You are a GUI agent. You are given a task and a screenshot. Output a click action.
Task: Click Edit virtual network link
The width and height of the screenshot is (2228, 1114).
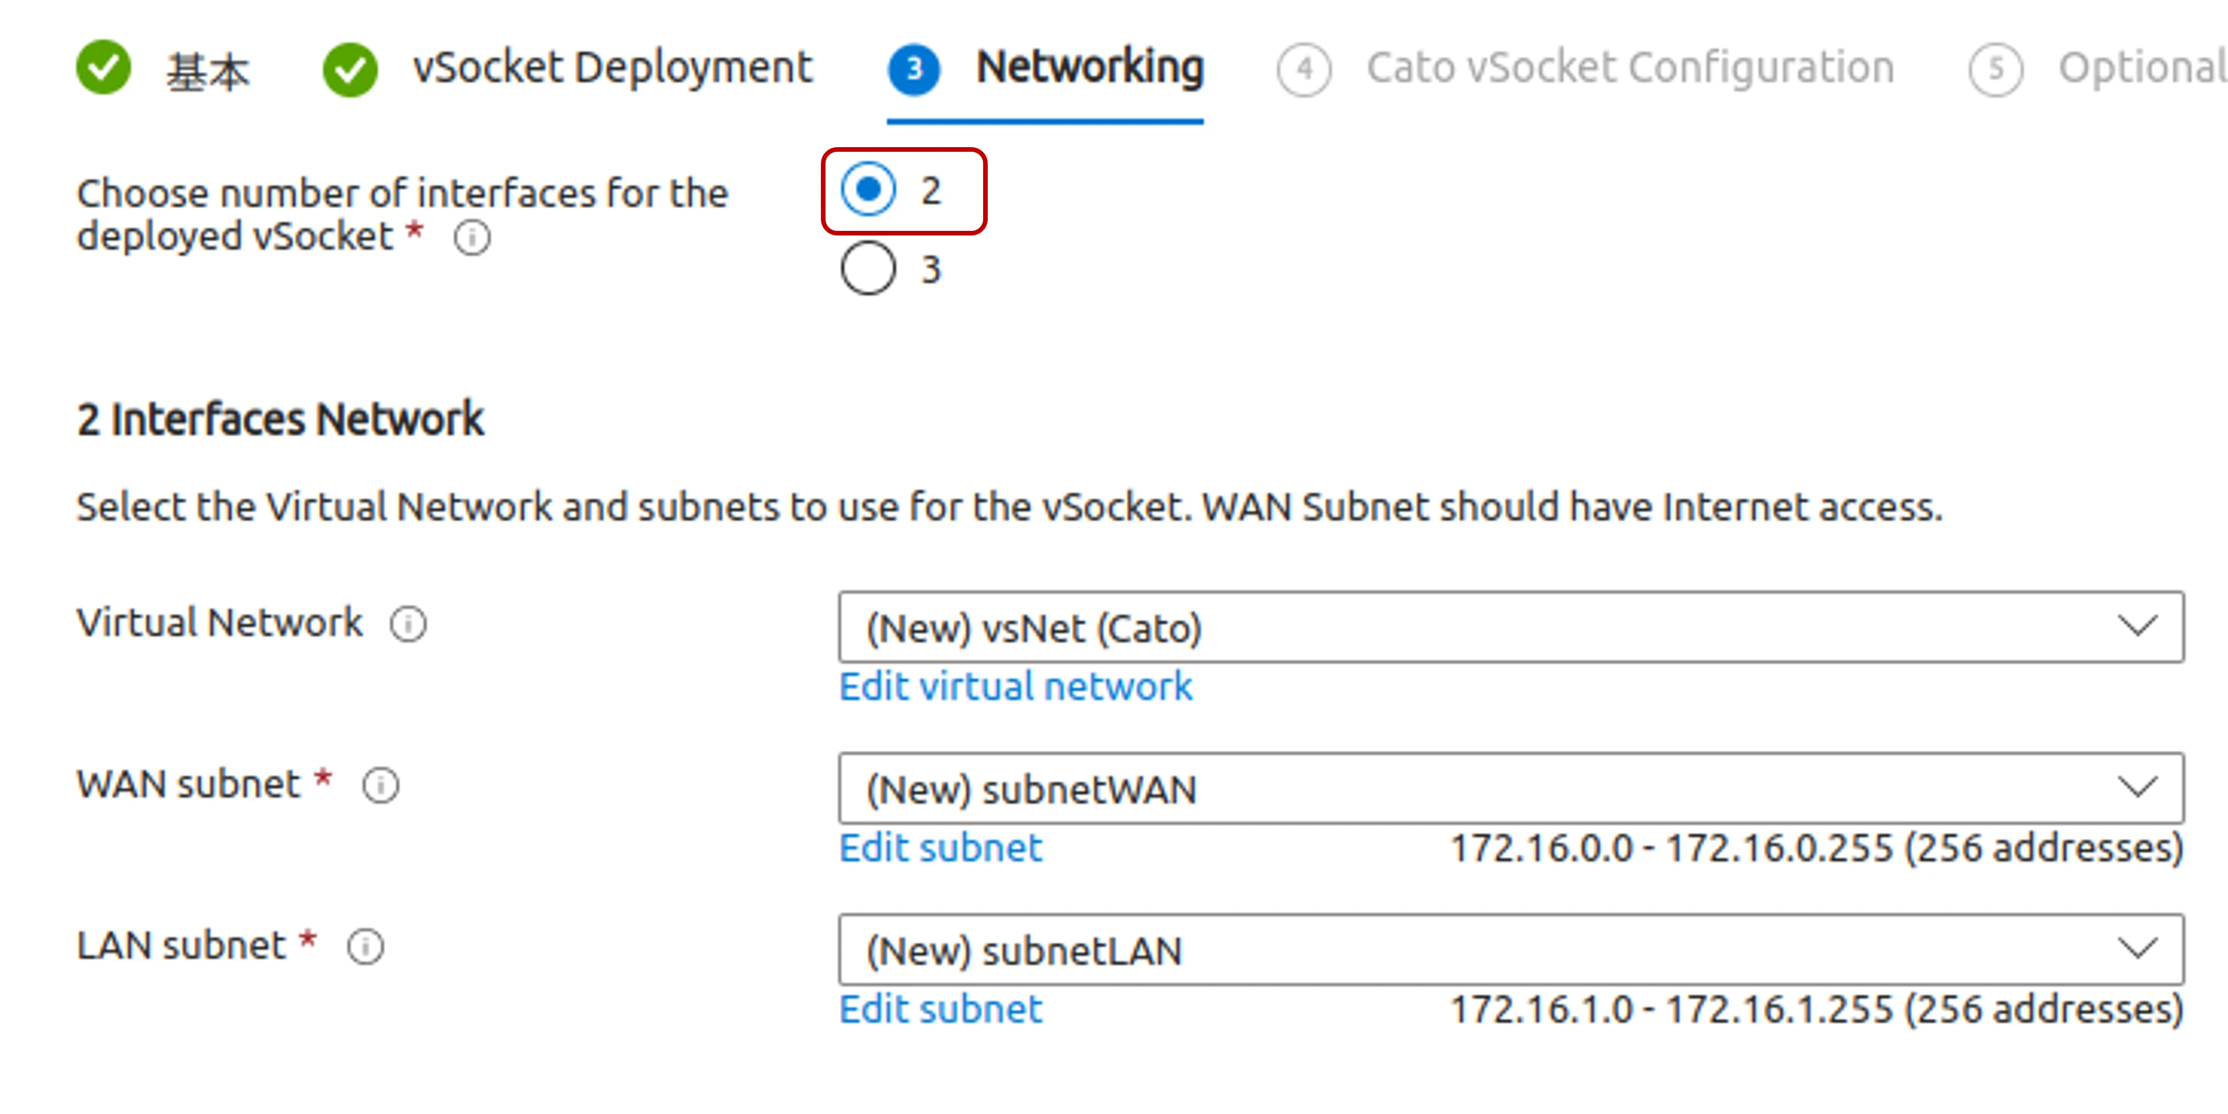(1017, 687)
